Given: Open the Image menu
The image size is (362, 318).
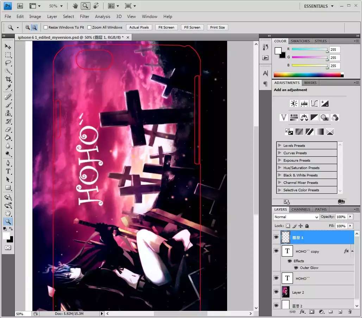Looking at the screenshot, I should coord(35,17).
